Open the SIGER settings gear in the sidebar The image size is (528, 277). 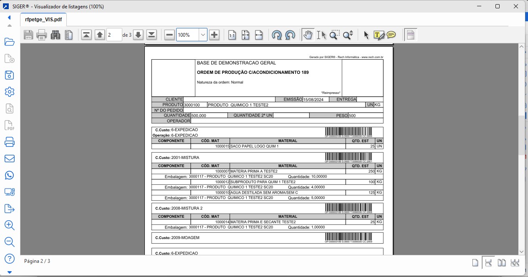pos(9,92)
